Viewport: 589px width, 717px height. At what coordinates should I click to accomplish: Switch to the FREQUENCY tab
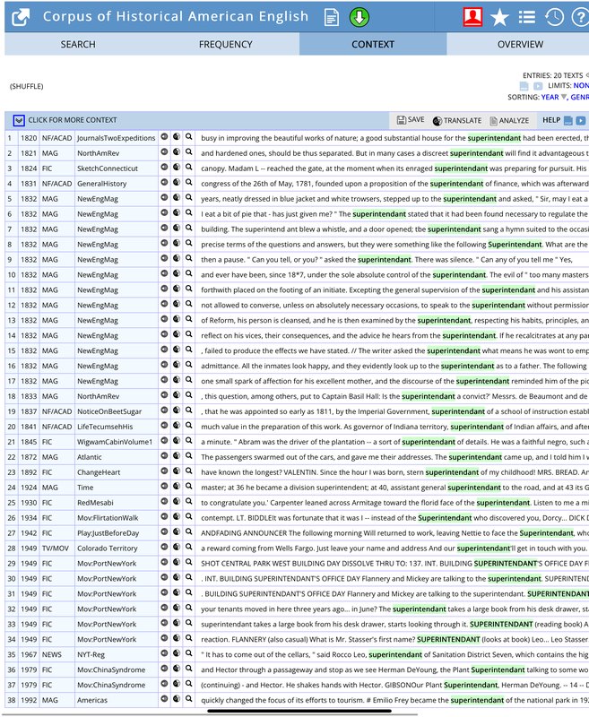point(225,44)
